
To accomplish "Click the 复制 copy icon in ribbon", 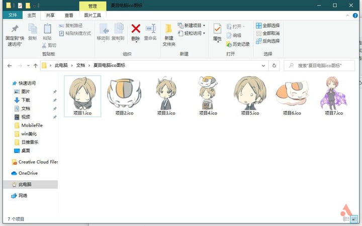I will 33,29.
